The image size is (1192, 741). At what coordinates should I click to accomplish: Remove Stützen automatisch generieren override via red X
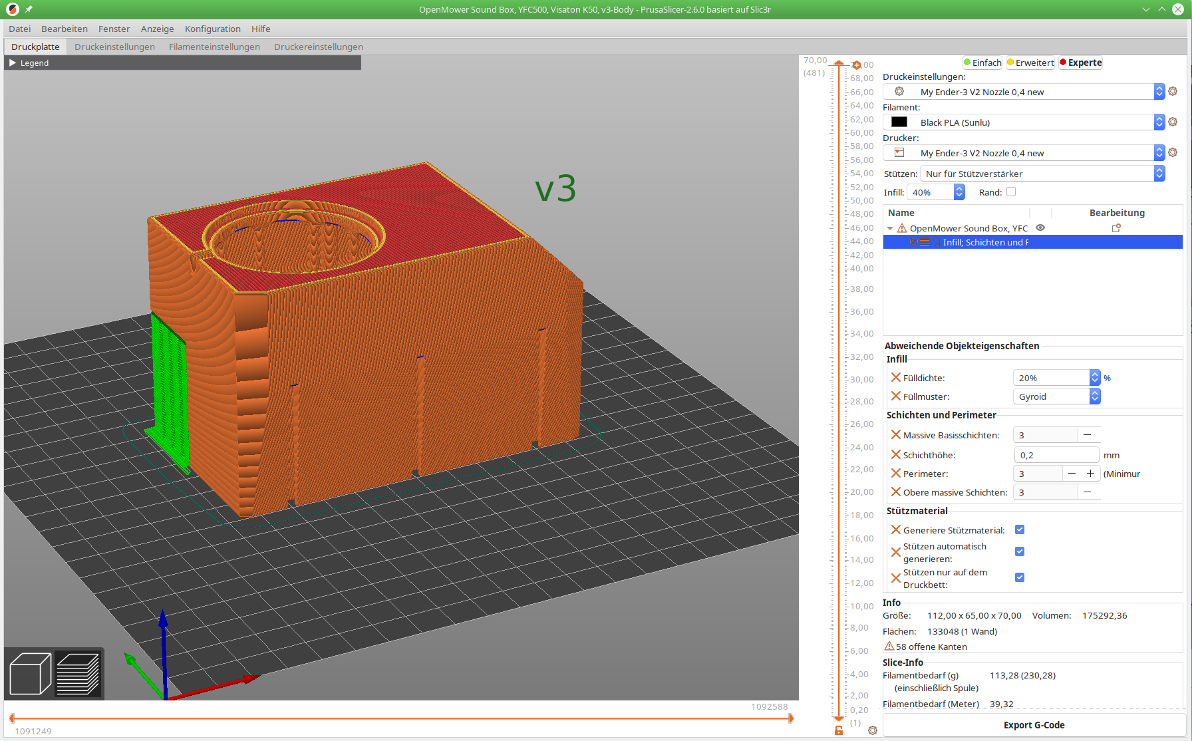coord(896,552)
